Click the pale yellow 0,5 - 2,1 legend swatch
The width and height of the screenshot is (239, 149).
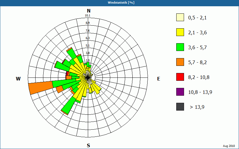coord(180,17)
